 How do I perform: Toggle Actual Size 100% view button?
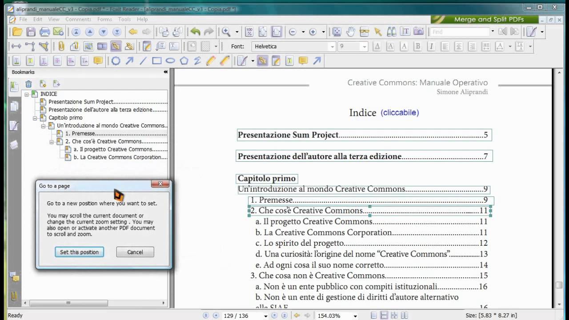249,32
